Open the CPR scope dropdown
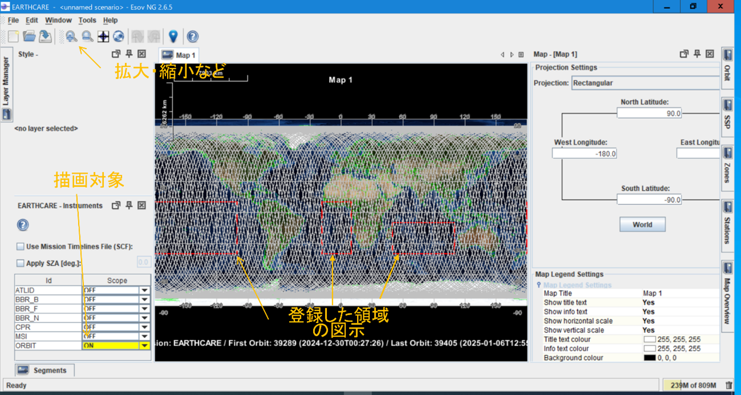 click(145, 327)
